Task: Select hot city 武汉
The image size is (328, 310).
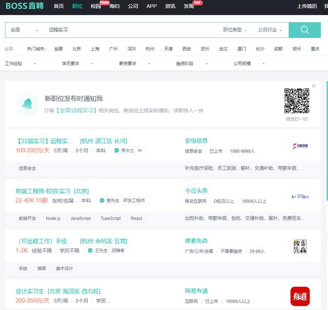Action: tap(223, 49)
